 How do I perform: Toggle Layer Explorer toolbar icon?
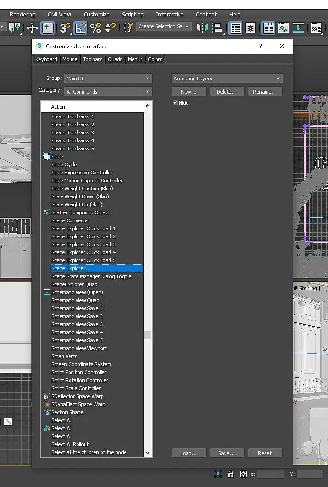coord(250,28)
